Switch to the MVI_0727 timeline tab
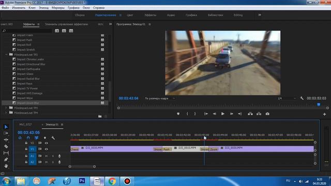This screenshot has width=331, height=186. (x=25, y=125)
